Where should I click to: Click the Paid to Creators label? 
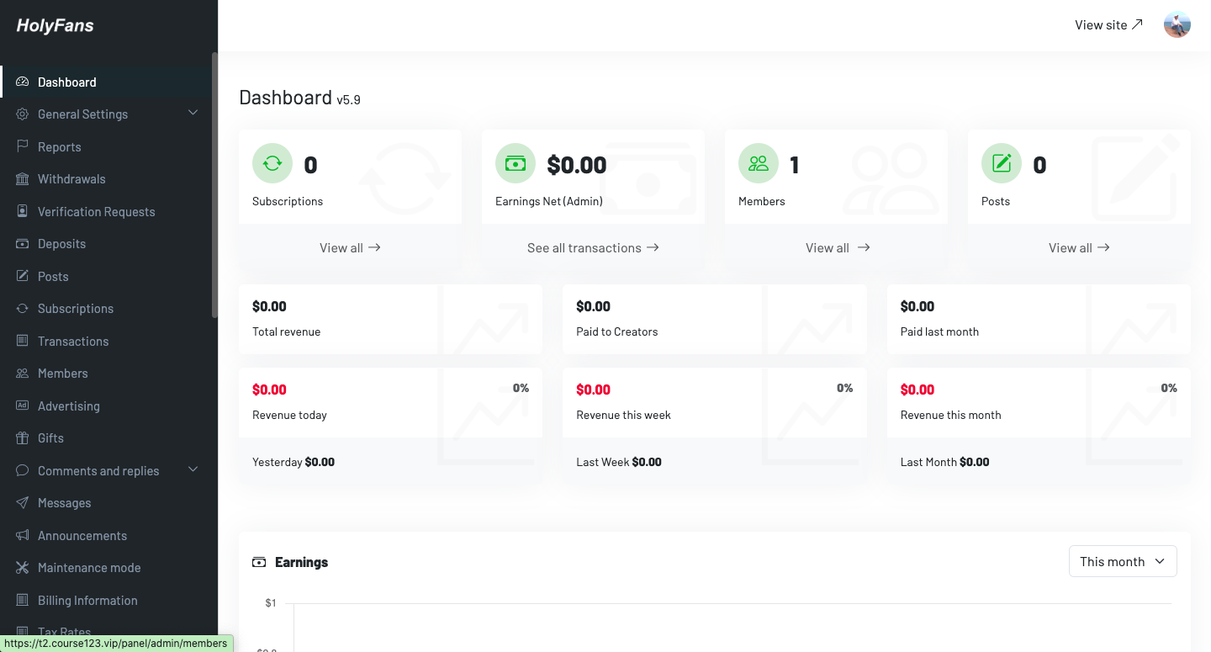[617, 331]
